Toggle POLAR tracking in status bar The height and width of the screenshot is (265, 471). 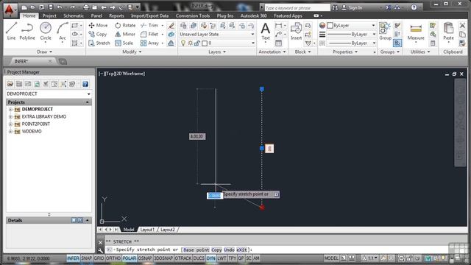(130, 258)
